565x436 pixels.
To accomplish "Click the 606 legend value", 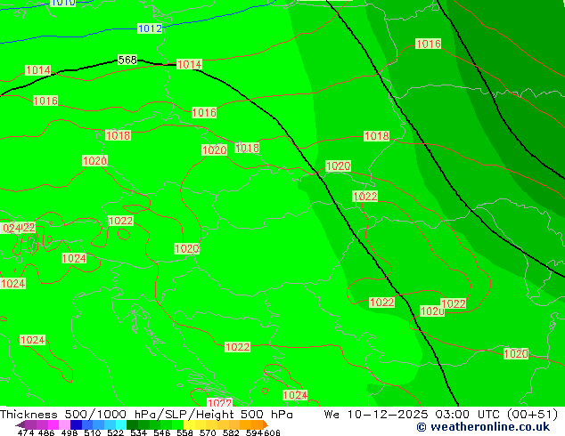I will (x=272, y=432).
